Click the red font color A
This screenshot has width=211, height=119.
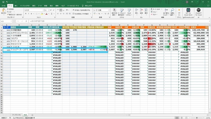click(47, 14)
